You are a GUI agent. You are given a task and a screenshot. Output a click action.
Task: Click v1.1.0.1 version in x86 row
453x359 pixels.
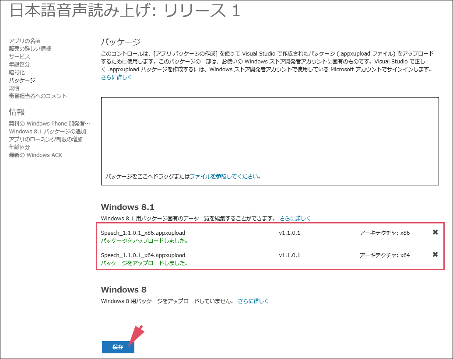289,233
